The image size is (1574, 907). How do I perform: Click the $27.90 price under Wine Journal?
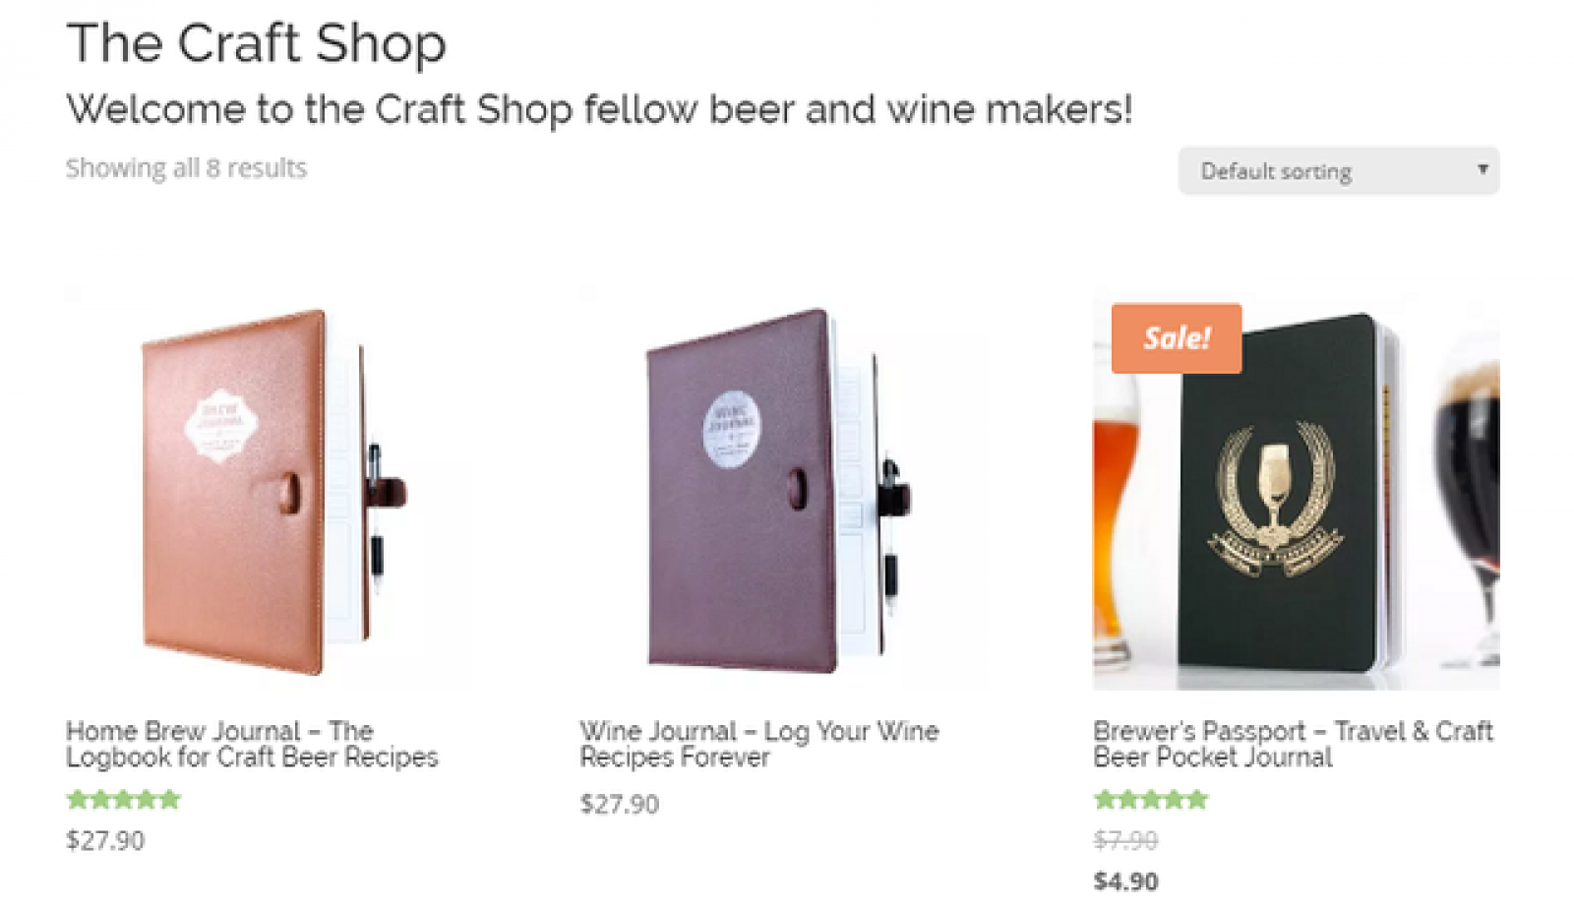click(619, 804)
